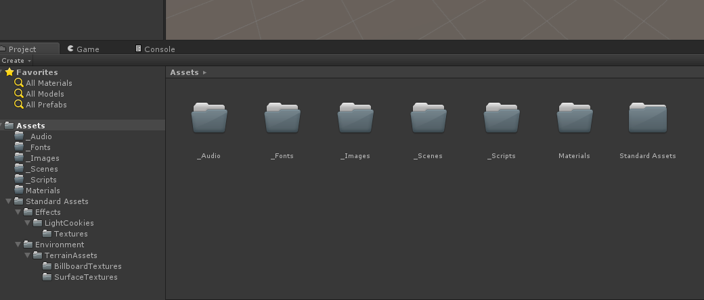Collapse the TerrainAssets folder arrow
Screen dimensions: 704x300
pos(27,255)
